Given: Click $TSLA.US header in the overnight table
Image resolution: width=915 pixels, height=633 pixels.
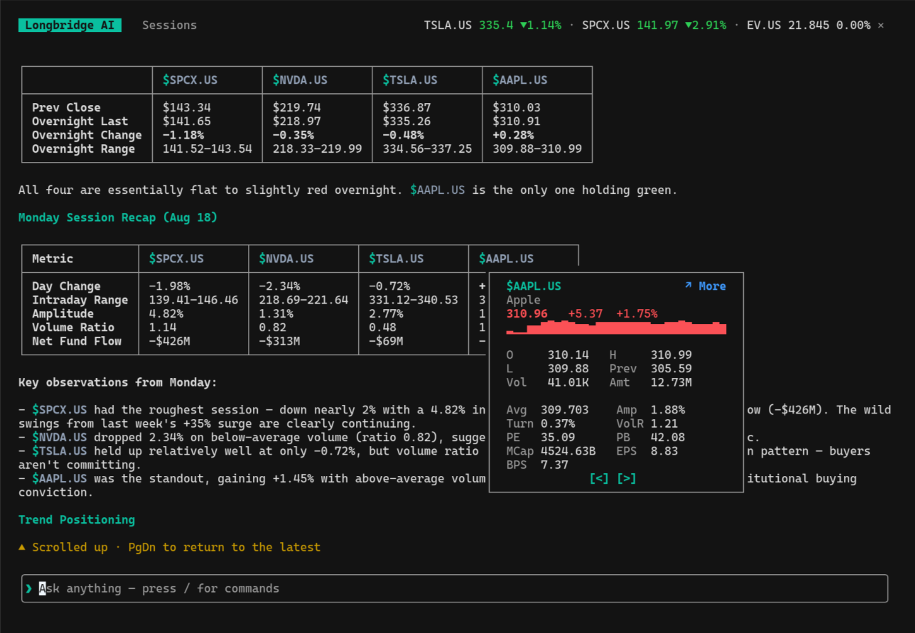Looking at the screenshot, I should [x=410, y=80].
